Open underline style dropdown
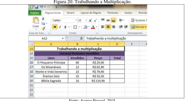This screenshot has height=101, width=185. [x=69, y=27]
